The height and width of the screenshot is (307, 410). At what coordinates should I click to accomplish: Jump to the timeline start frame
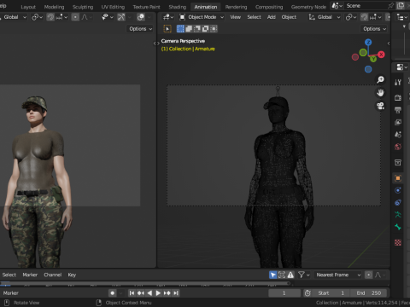[x=132, y=293]
